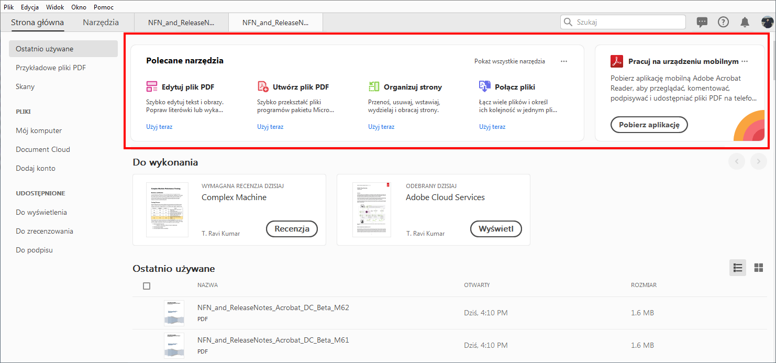The image size is (776, 363).
Task: Click Użyj teraz under Edytuj plik PDF
Action: [159, 127]
